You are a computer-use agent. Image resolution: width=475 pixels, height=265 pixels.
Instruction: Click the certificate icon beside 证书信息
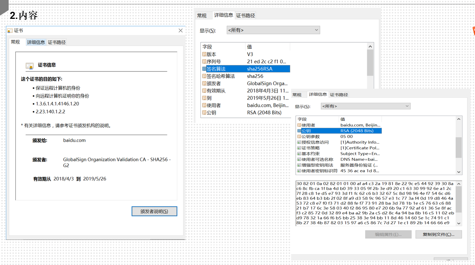pyautogui.click(x=29, y=66)
